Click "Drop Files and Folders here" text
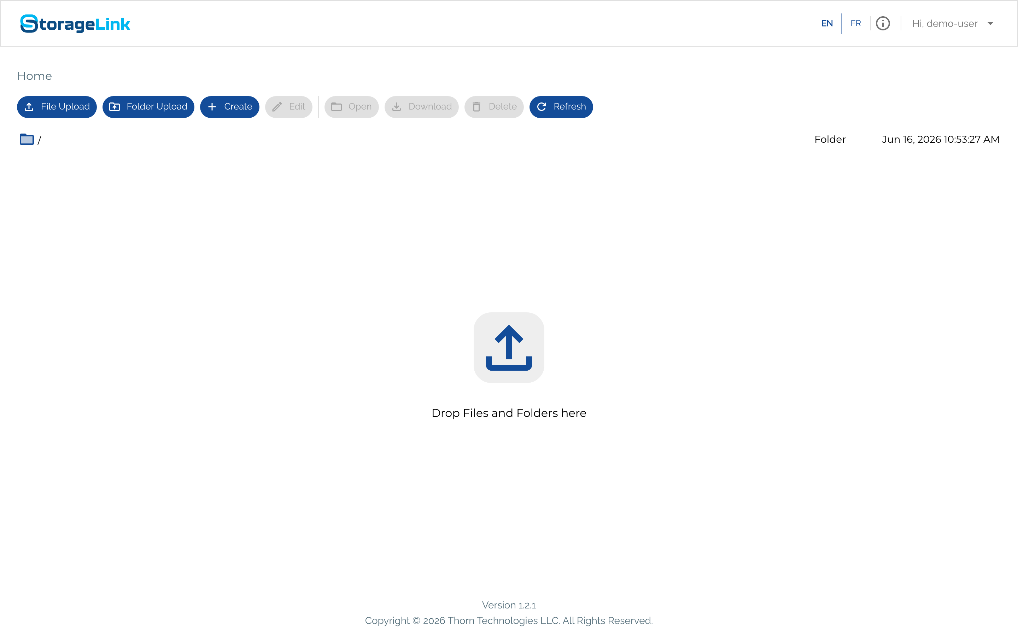Screen dimensions: 1018x636 [509, 413]
